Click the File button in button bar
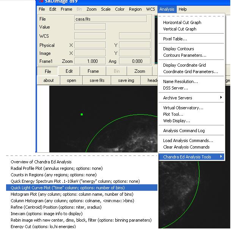This screenshot has height=230, width=231. (48, 72)
